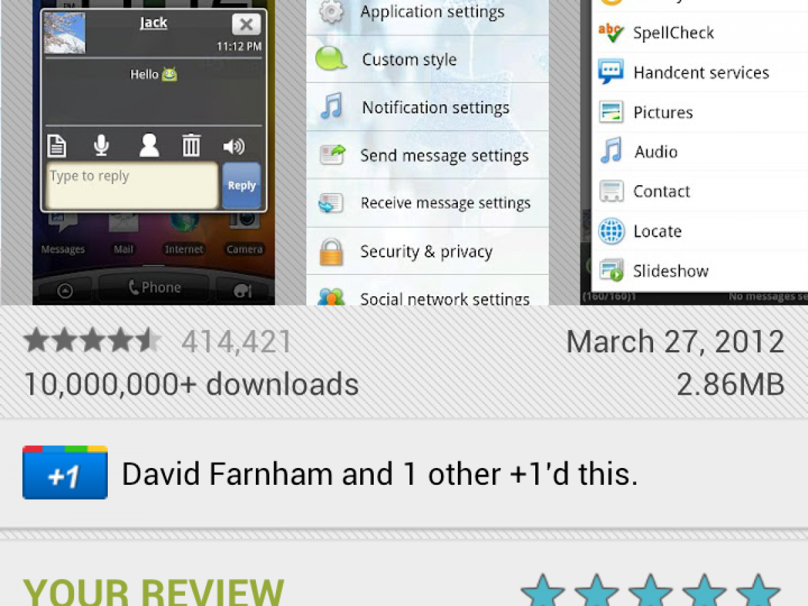Click the speaker volume icon in popup
The height and width of the screenshot is (606, 808).
tap(234, 146)
